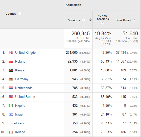141x137 pixels.
Task: Open the Netherlands country link
Action: (x=24, y=88)
